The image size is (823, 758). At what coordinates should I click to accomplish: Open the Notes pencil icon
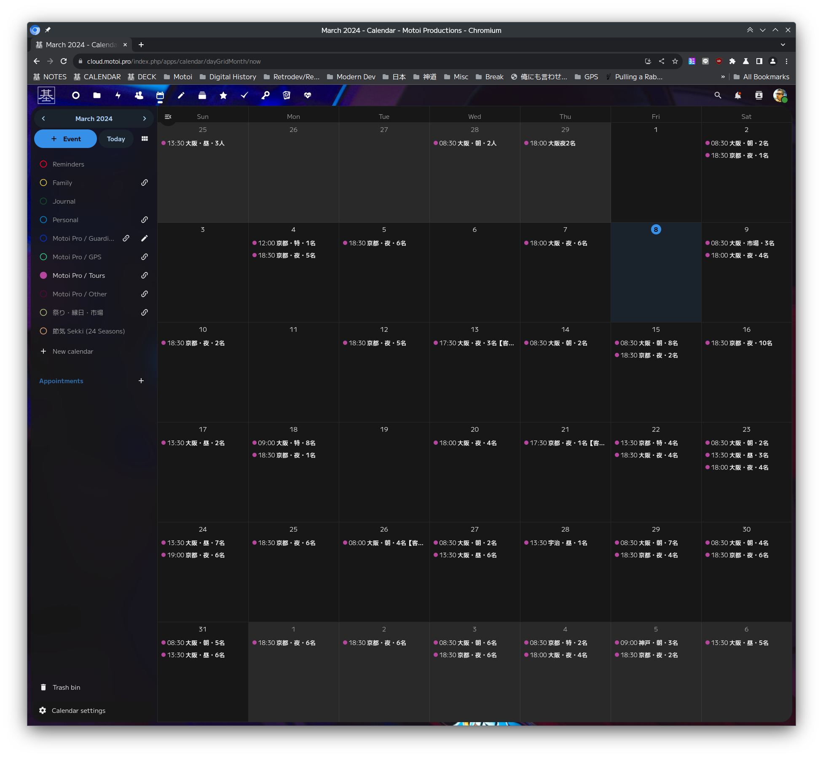coord(181,96)
